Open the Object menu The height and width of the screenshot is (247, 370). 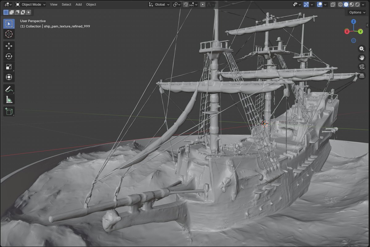[91, 5]
